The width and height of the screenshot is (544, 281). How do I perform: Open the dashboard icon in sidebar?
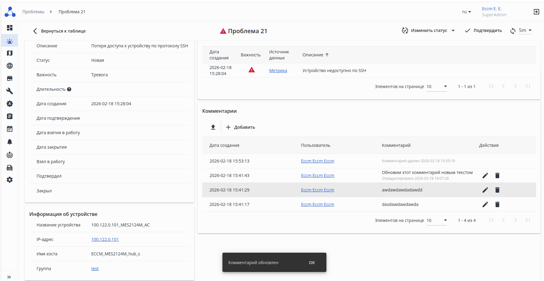10,28
